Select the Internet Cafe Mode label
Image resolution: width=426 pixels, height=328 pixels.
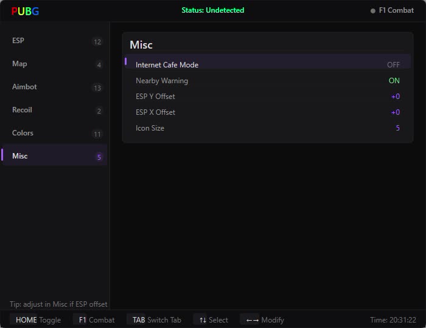point(167,65)
